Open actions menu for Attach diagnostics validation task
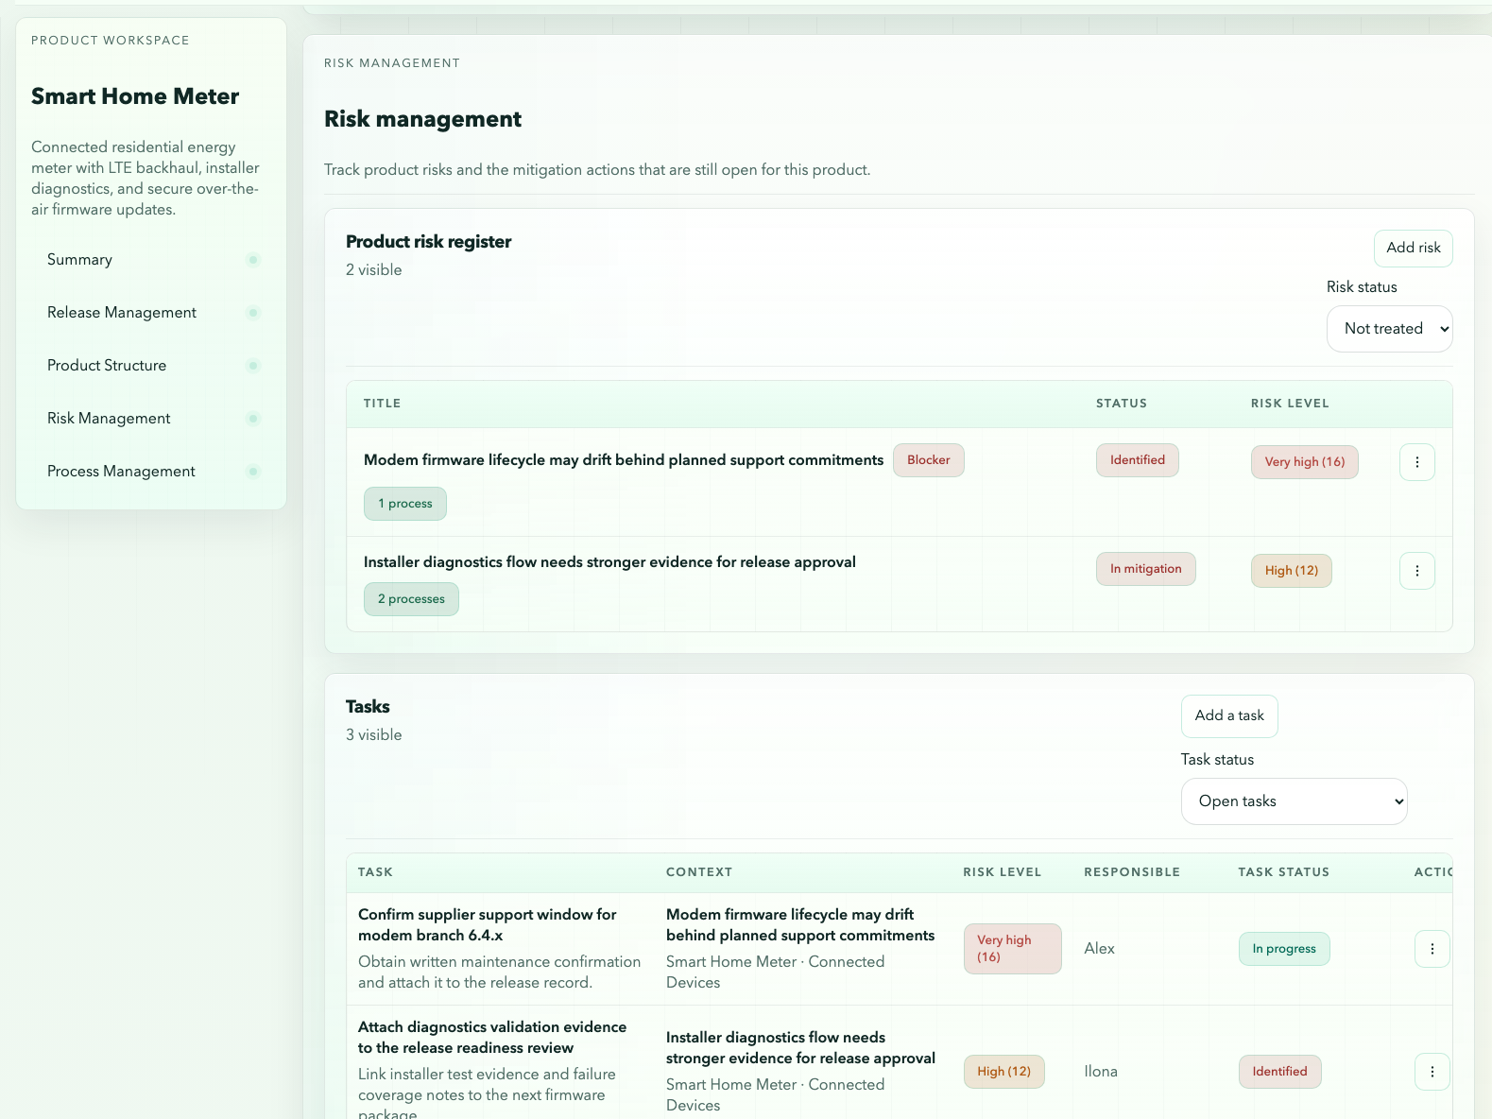Screen dimensions: 1492x1119 1432,1072
